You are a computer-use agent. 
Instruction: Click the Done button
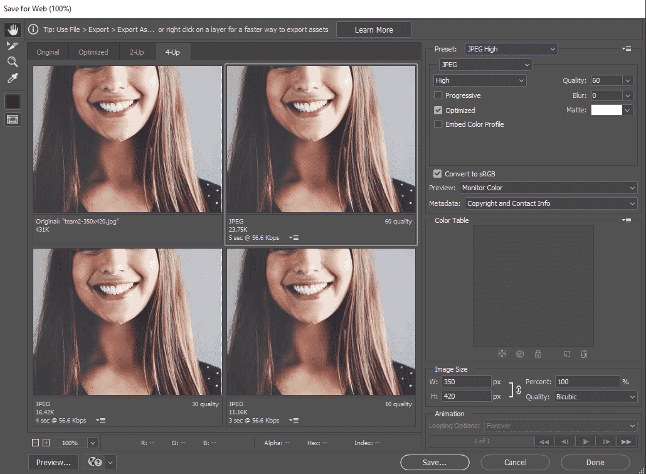pos(595,463)
